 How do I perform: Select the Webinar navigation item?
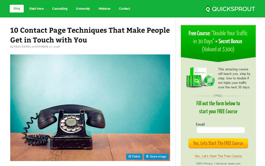(x=104, y=9)
